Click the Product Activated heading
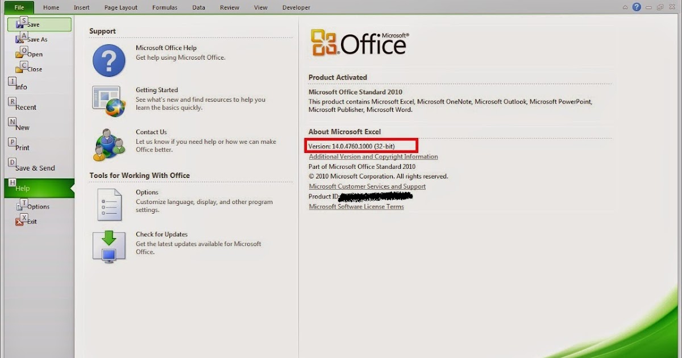 click(x=338, y=77)
